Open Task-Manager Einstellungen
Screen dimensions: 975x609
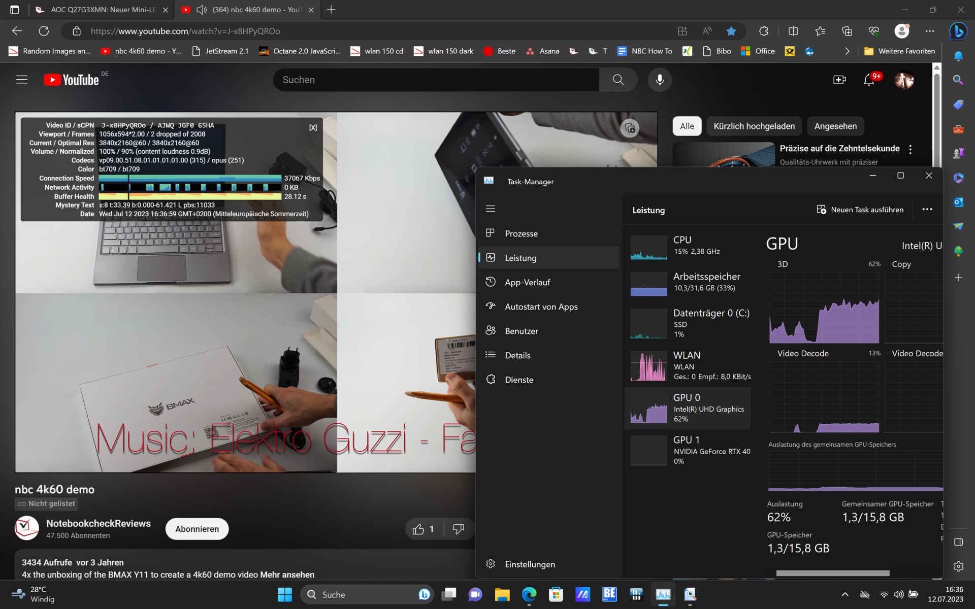pos(548,564)
